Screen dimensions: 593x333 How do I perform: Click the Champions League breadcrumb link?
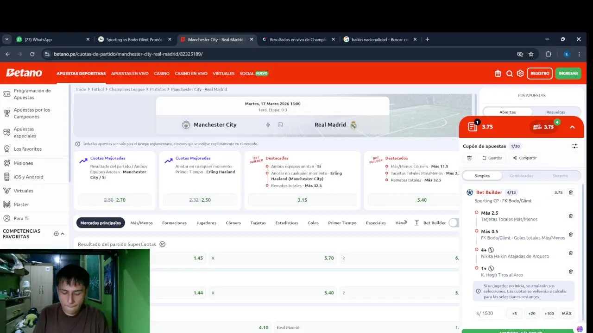pos(127,89)
